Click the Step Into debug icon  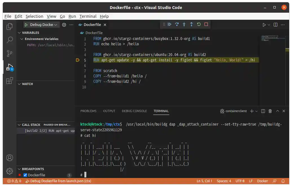[184, 24]
